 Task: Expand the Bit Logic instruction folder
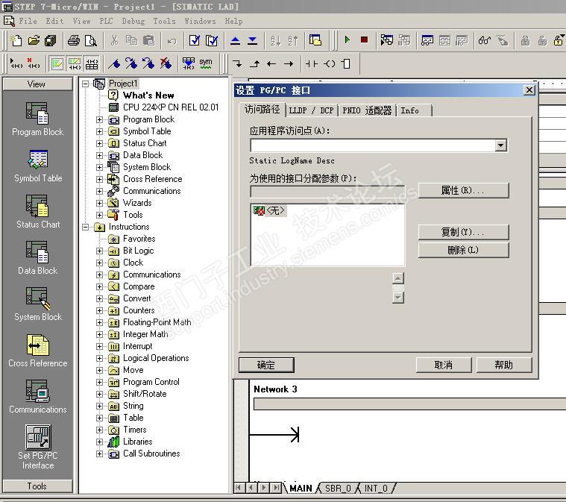click(x=99, y=251)
